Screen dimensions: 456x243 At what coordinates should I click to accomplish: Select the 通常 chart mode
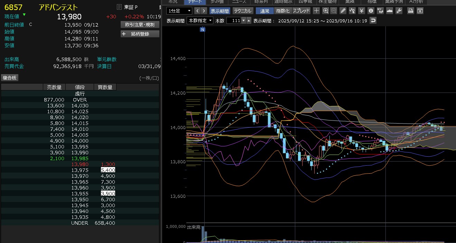[x=265, y=11]
